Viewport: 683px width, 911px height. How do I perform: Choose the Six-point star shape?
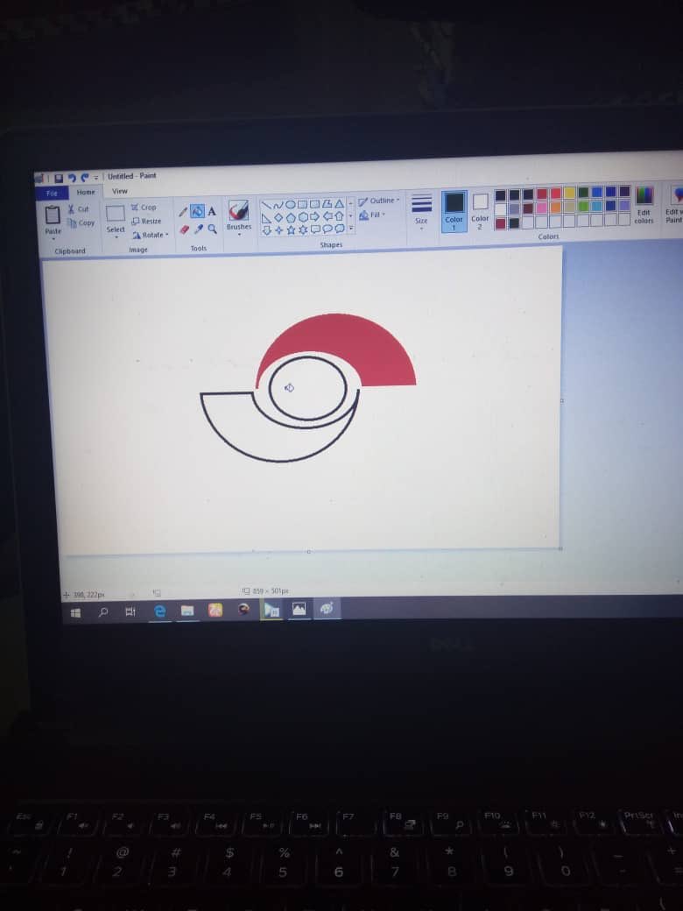click(x=303, y=230)
